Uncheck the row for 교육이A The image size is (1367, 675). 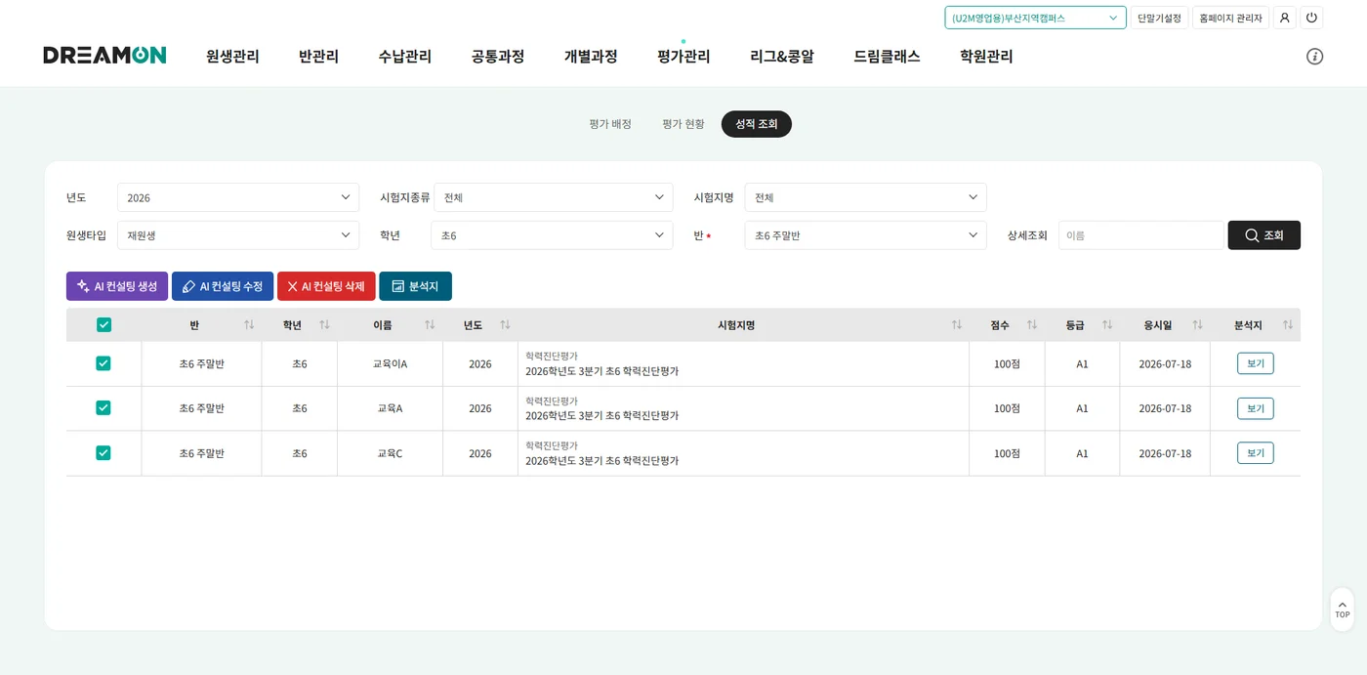[104, 363]
